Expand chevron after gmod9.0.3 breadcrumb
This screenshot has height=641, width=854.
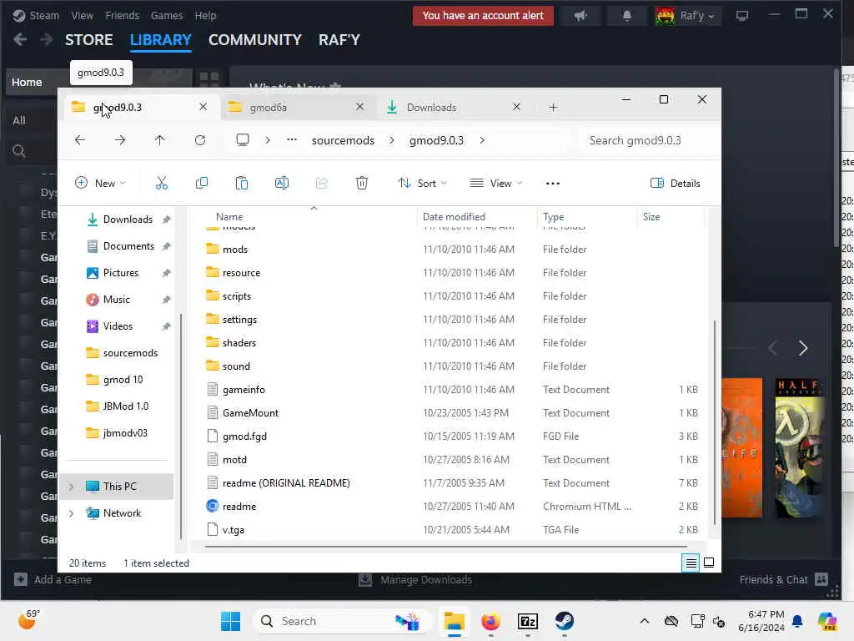pyautogui.click(x=482, y=140)
